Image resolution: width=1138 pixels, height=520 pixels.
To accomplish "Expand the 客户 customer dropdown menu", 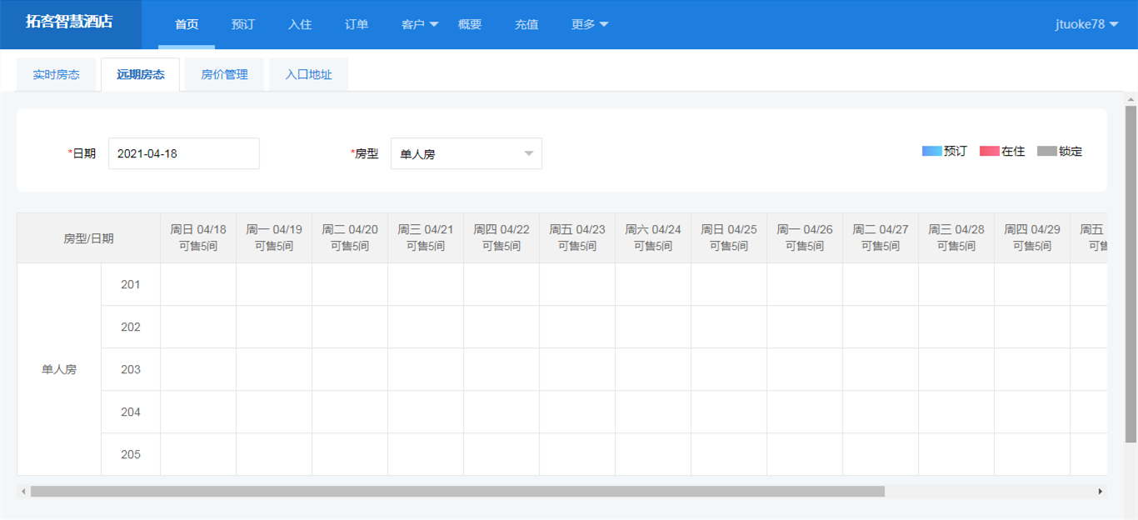I will (x=420, y=24).
